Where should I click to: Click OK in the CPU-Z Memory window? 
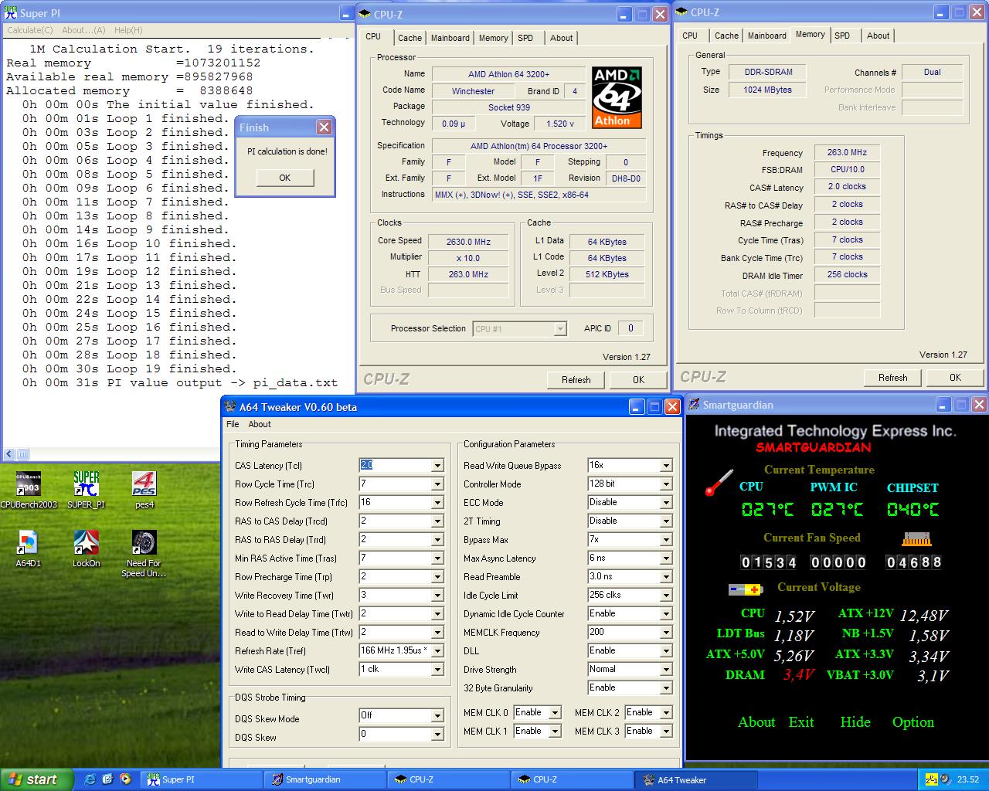click(955, 377)
